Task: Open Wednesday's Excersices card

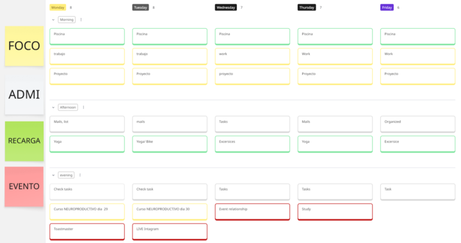Action: click(x=252, y=144)
